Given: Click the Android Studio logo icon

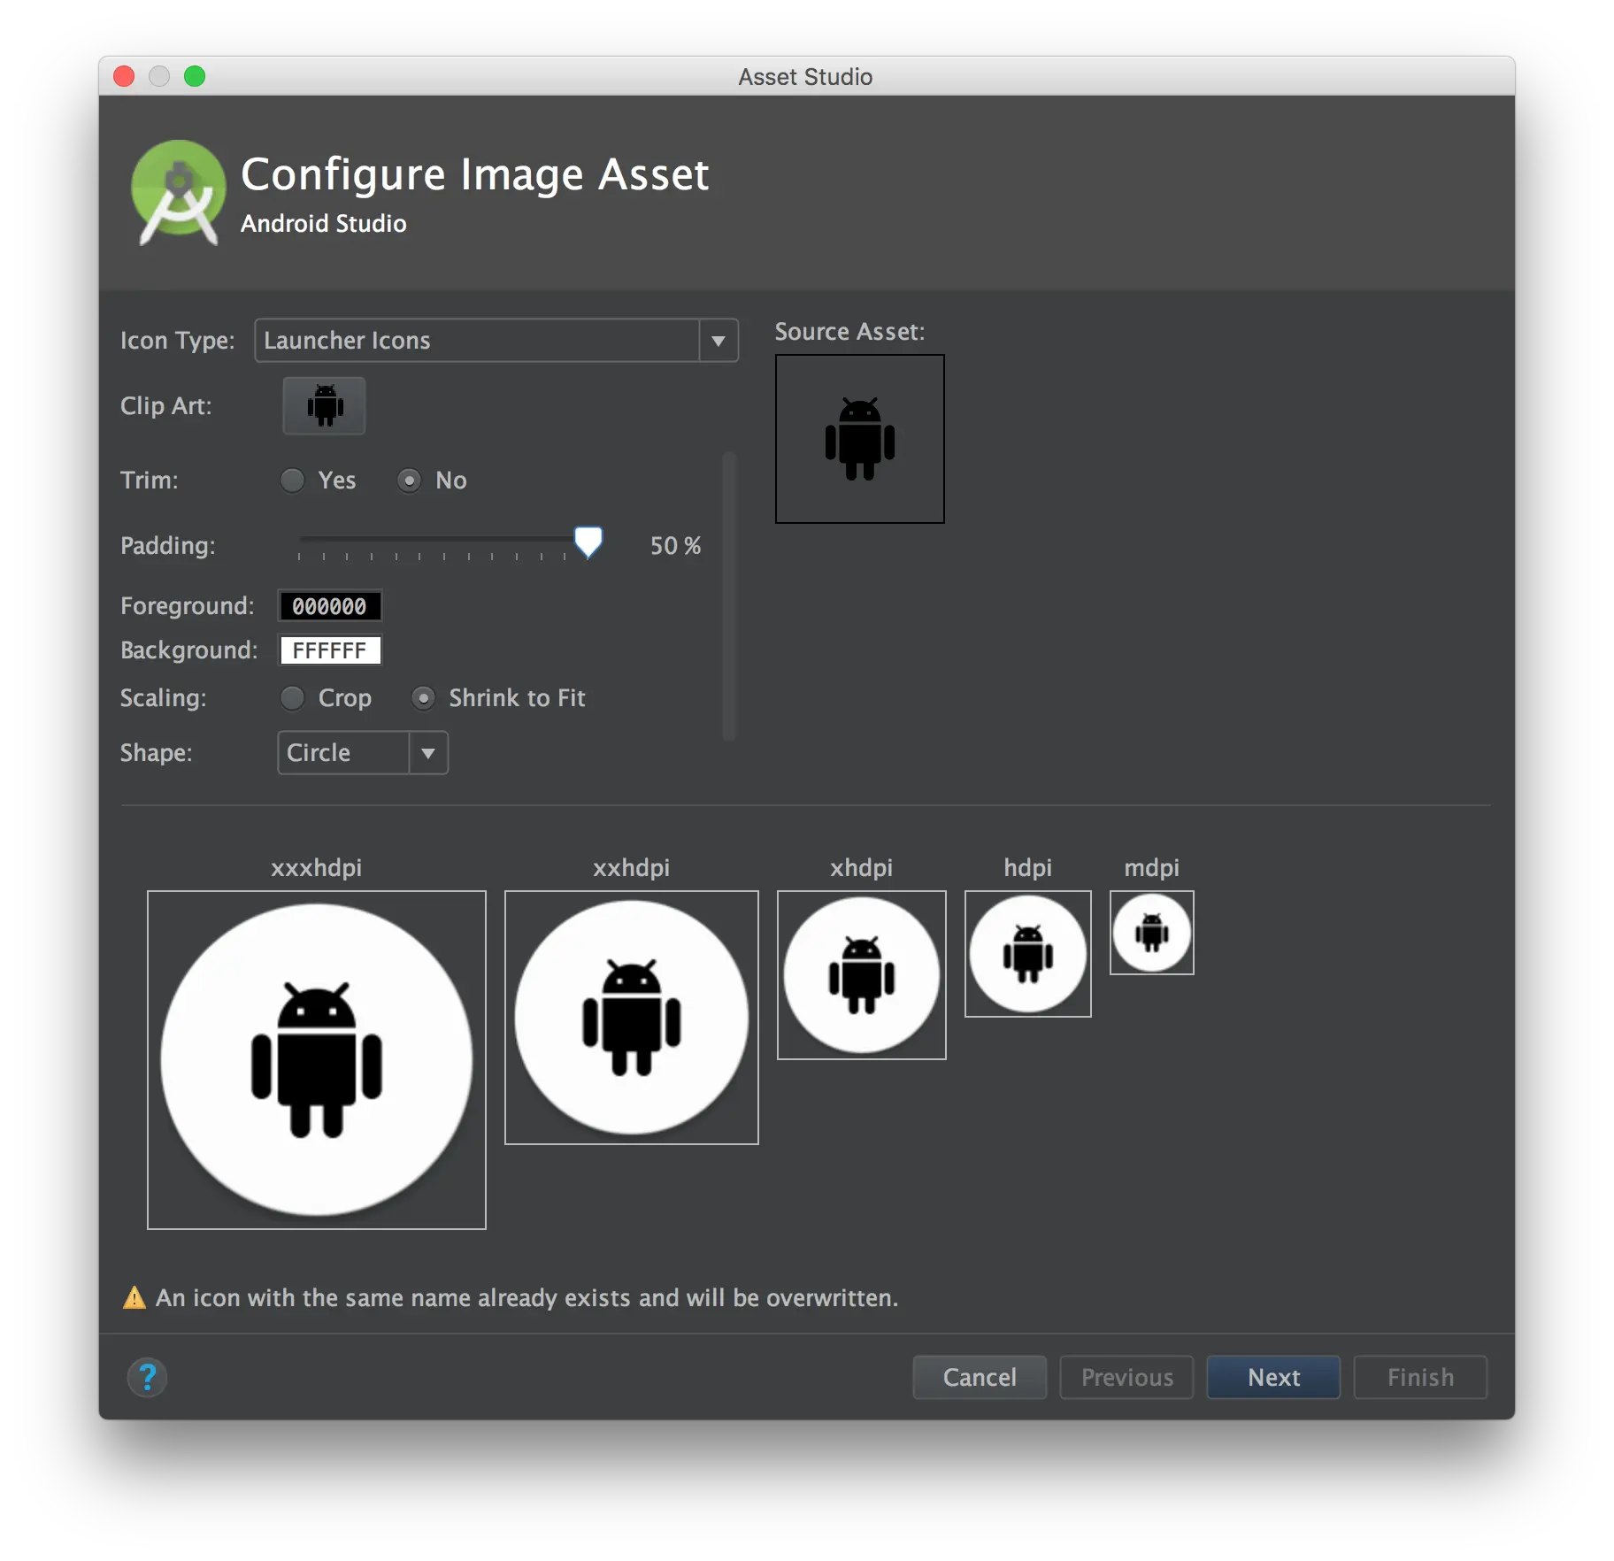Looking at the screenshot, I should tap(178, 192).
